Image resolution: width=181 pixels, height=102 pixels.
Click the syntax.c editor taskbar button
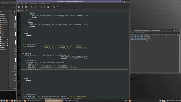54,101
